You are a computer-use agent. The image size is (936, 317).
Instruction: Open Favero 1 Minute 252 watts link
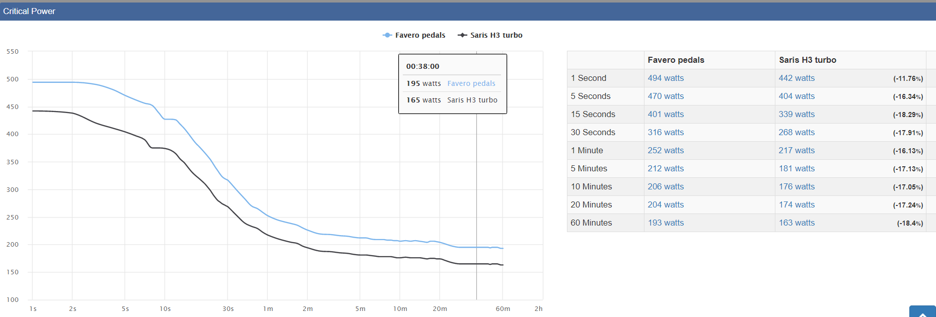[x=666, y=150]
